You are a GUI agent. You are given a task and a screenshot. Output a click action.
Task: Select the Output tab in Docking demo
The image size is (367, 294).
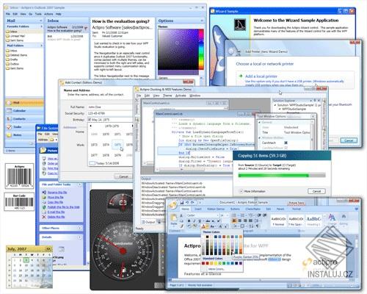pos(148,222)
